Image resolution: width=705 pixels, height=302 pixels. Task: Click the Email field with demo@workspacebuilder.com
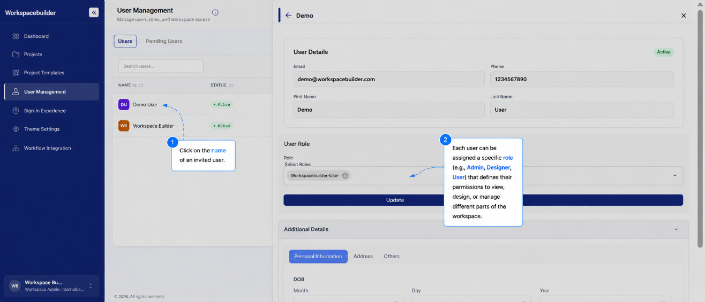pos(389,79)
